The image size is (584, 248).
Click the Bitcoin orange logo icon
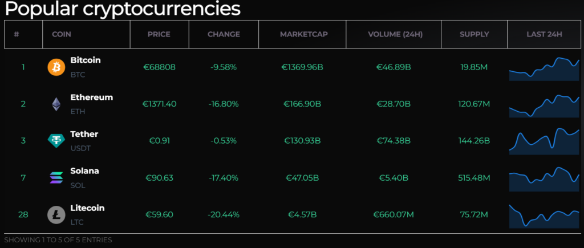point(56,67)
